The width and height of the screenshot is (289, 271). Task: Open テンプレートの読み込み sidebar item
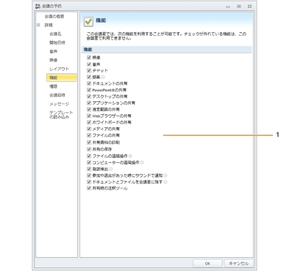click(x=61, y=114)
